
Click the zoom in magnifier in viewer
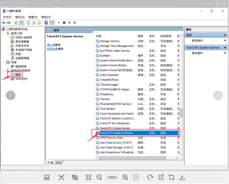coord(125,177)
